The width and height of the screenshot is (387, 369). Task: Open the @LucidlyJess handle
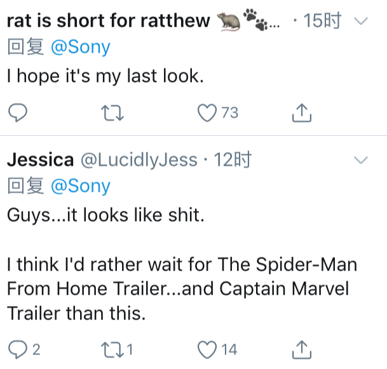pyautogui.click(x=139, y=160)
